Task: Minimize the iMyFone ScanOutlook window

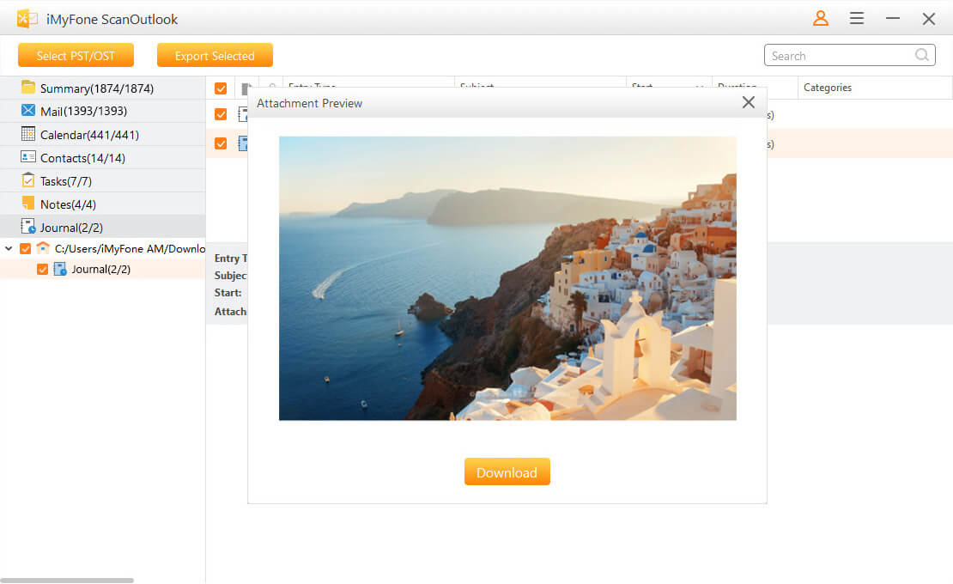Action: 893,18
